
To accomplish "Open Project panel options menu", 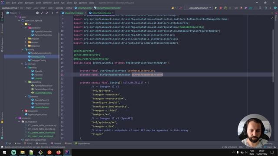I will click(x=53, y=13).
